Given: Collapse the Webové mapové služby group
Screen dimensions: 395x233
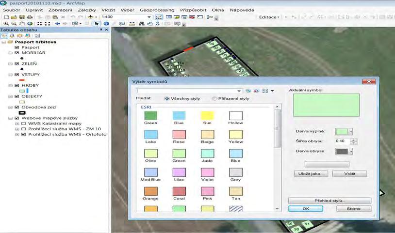Looking at the screenshot, I should (x=10, y=118).
